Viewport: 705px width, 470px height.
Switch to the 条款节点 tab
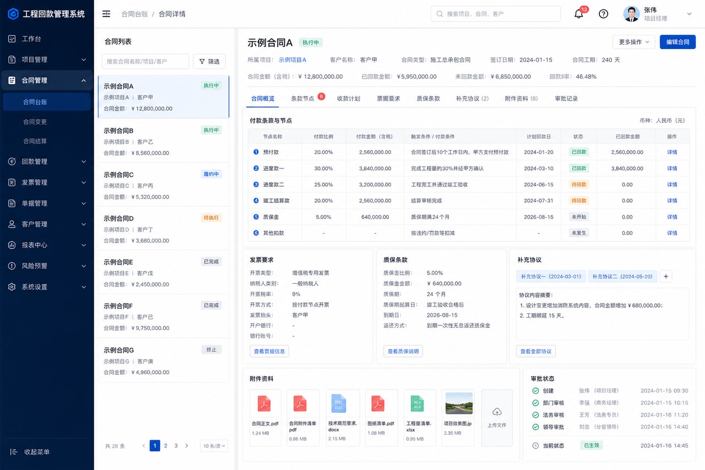click(302, 99)
